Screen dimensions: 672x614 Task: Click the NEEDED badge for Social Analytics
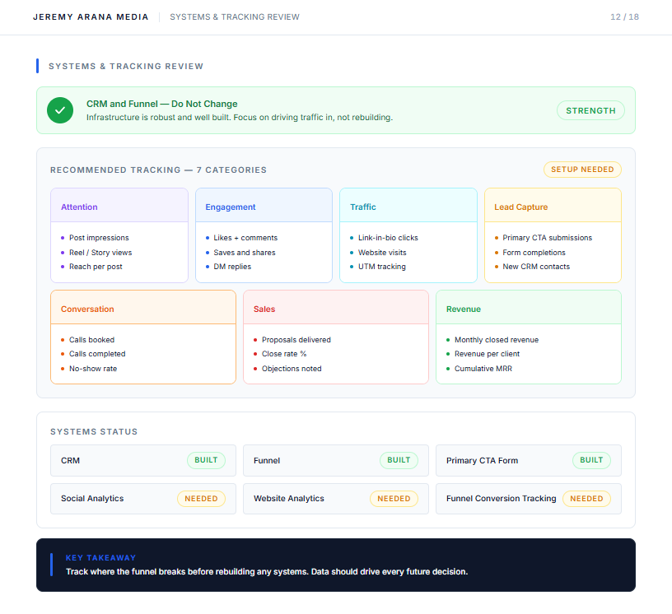pos(202,499)
